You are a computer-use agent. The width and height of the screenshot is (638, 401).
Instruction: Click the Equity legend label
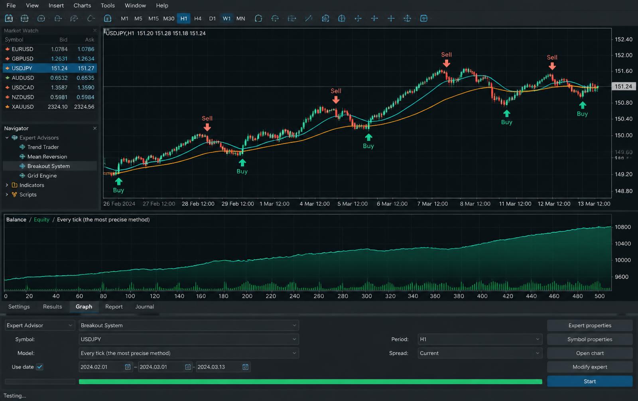[41, 220]
